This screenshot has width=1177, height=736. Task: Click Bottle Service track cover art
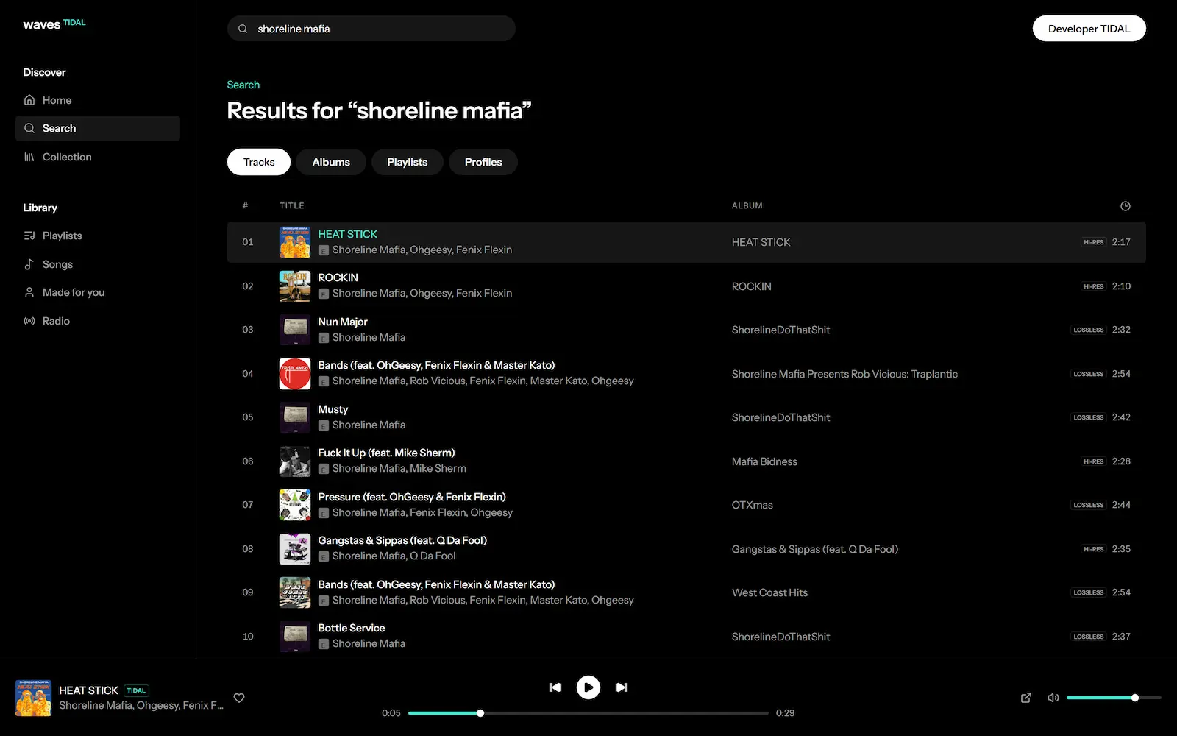(x=295, y=637)
